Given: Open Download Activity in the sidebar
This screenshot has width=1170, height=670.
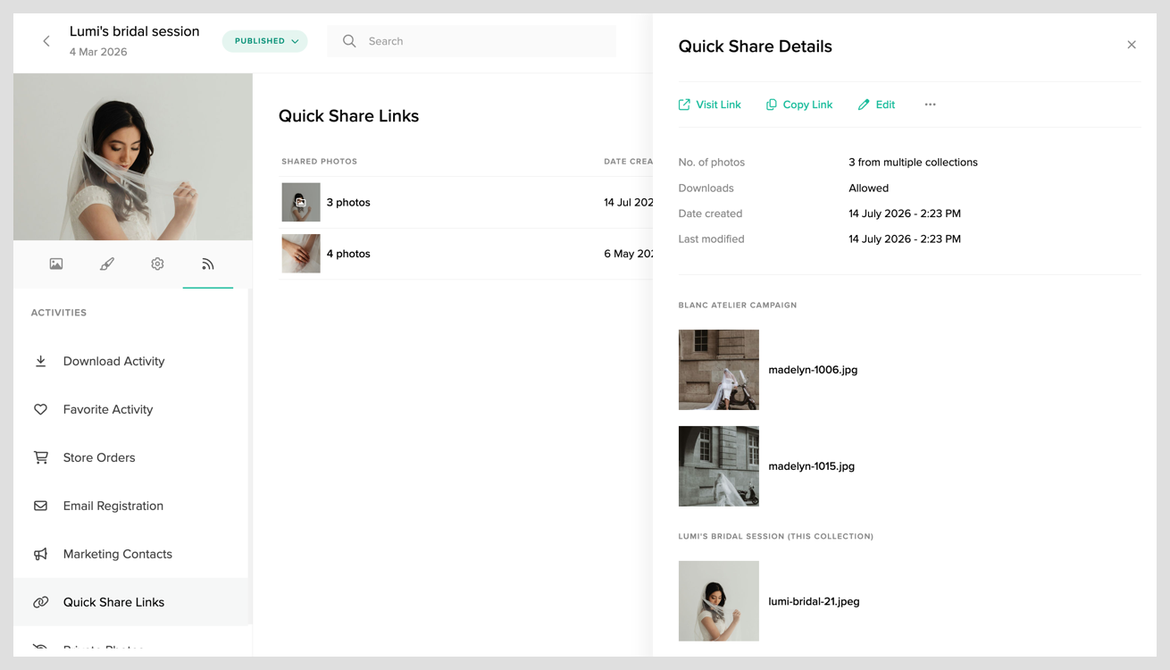Looking at the screenshot, I should pyautogui.click(x=130, y=361).
